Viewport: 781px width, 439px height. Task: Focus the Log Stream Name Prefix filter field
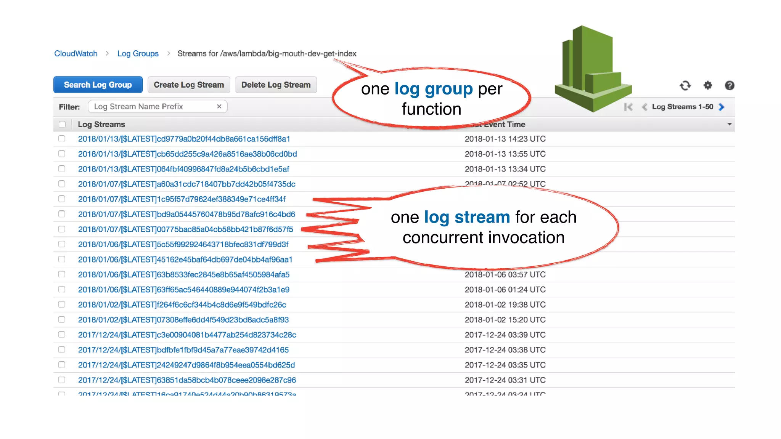pyautogui.click(x=157, y=106)
